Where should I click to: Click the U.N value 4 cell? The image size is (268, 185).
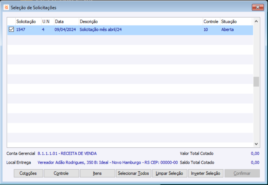click(43, 29)
